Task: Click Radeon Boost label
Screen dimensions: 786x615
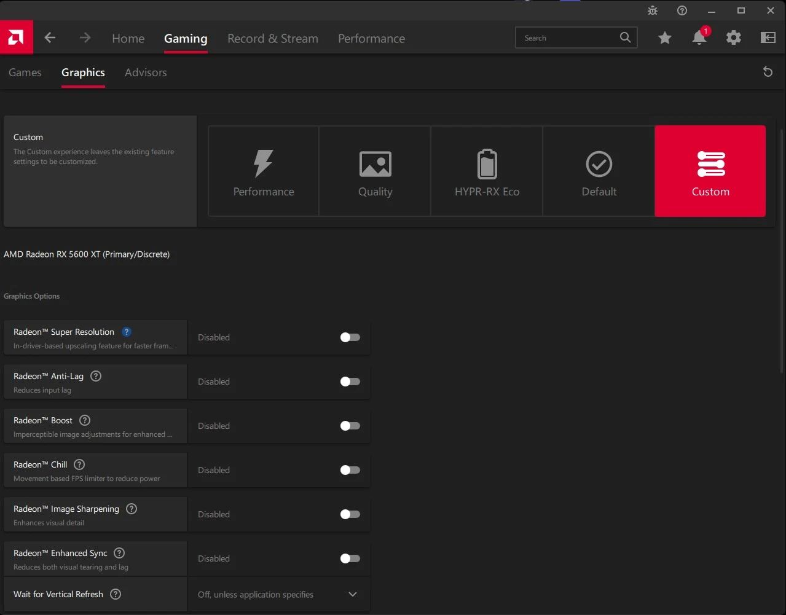Action: (x=43, y=420)
